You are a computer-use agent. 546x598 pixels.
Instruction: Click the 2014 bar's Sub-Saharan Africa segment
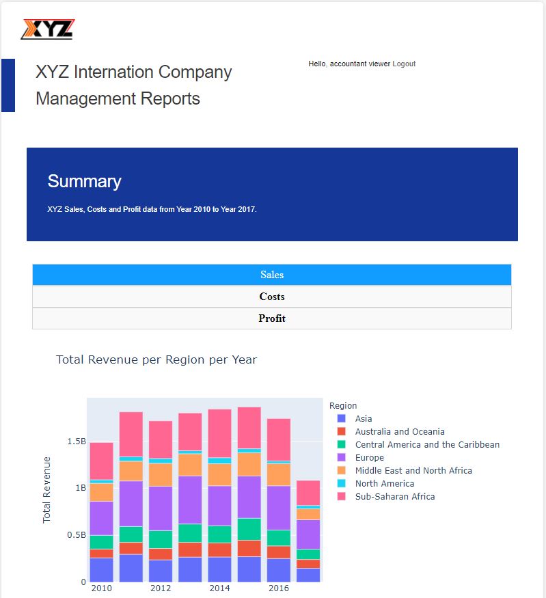pyautogui.click(x=219, y=433)
